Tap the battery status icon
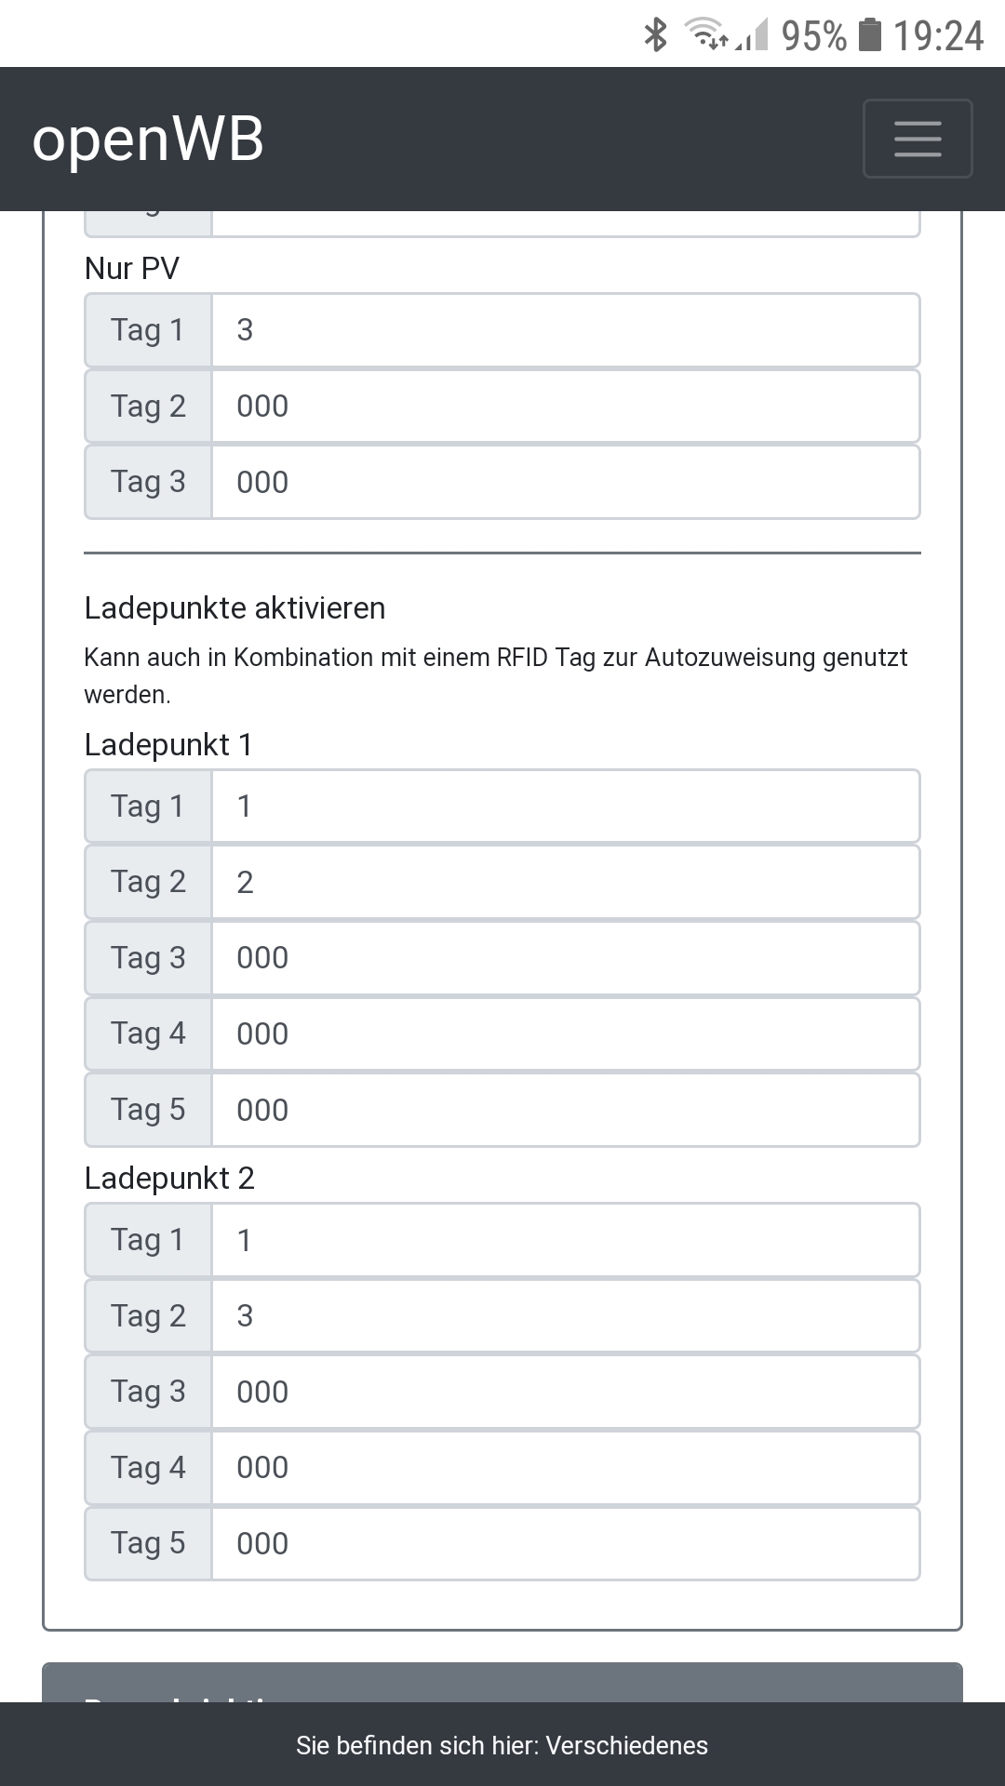The width and height of the screenshot is (1005, 1786). [x=869, y=34]
